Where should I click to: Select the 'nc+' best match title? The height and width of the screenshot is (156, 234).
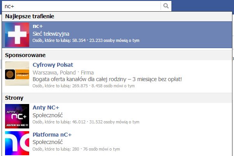coord(38,26)
